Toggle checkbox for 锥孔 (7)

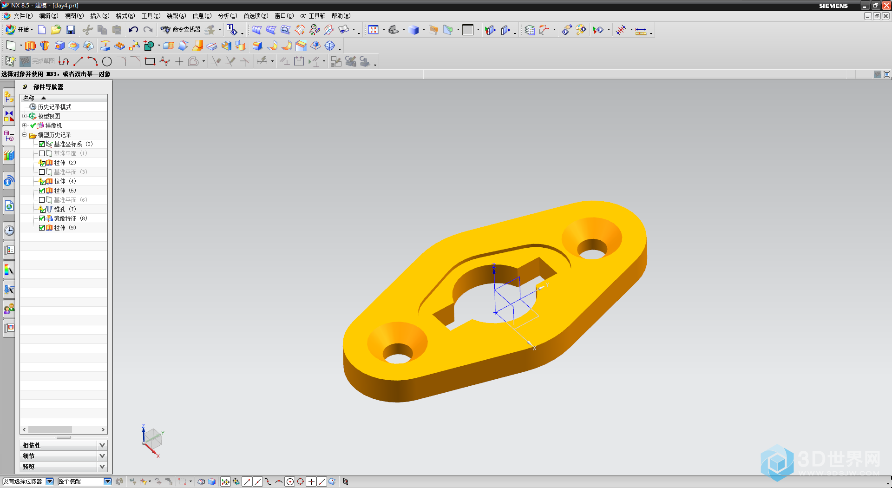click(42, 209)
